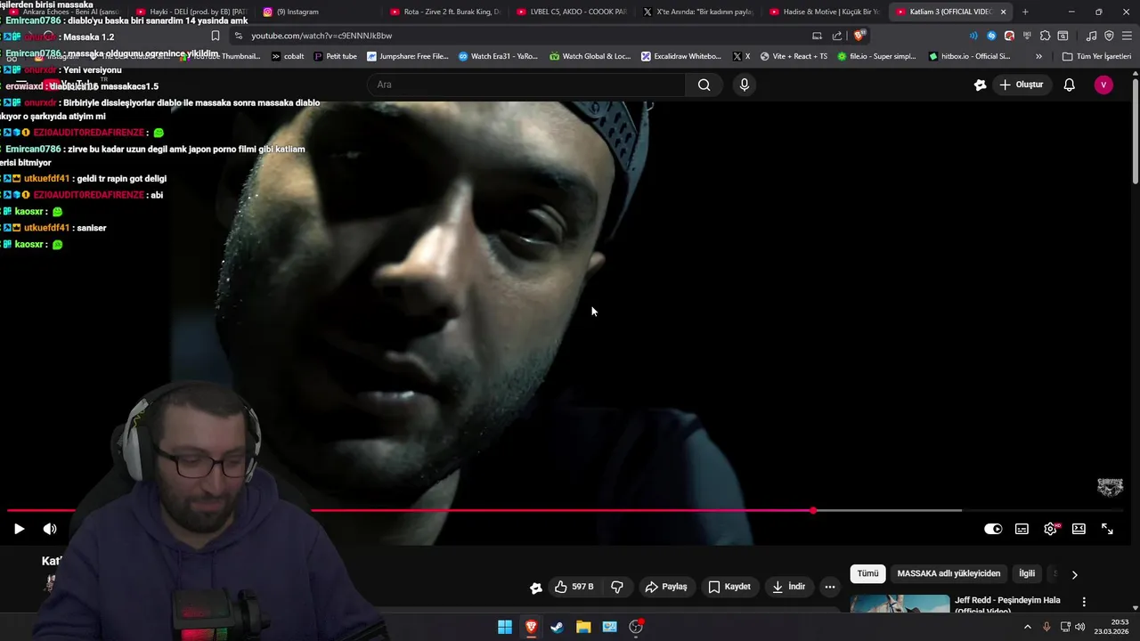1140x641 pixels.
Task: Expand hidden bookmarks with the double chevron
Action: coord(1038,56)
